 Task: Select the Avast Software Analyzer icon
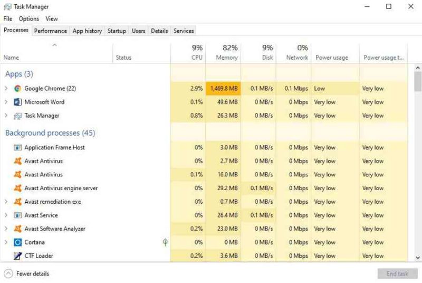pyautogui.click(x=18, y=229)
